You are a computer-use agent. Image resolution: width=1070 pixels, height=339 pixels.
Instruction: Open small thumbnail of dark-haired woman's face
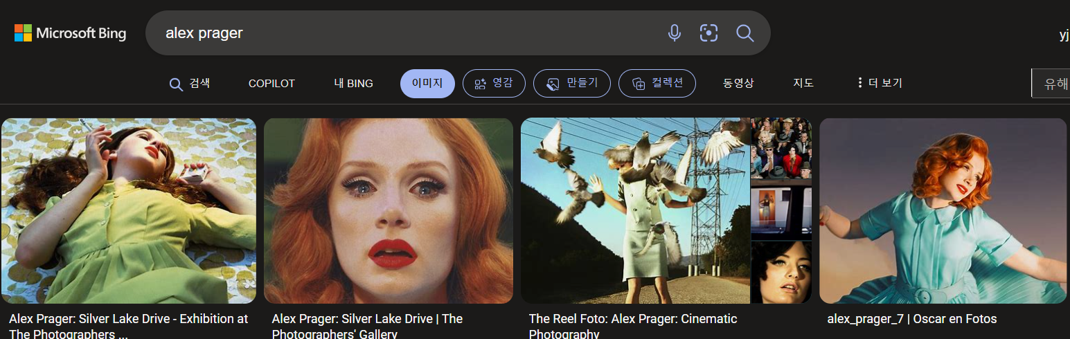click(x=781, y=272)
